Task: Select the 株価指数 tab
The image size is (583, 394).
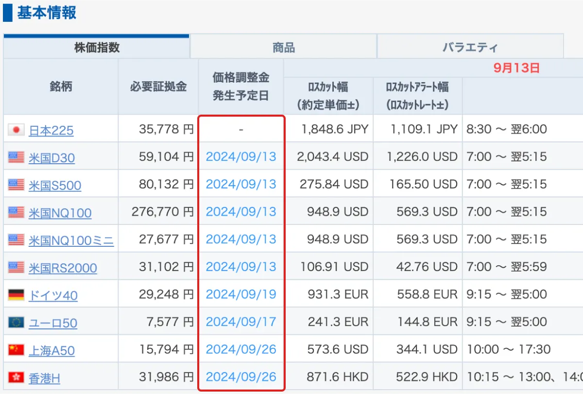Action: coord(97,48)
